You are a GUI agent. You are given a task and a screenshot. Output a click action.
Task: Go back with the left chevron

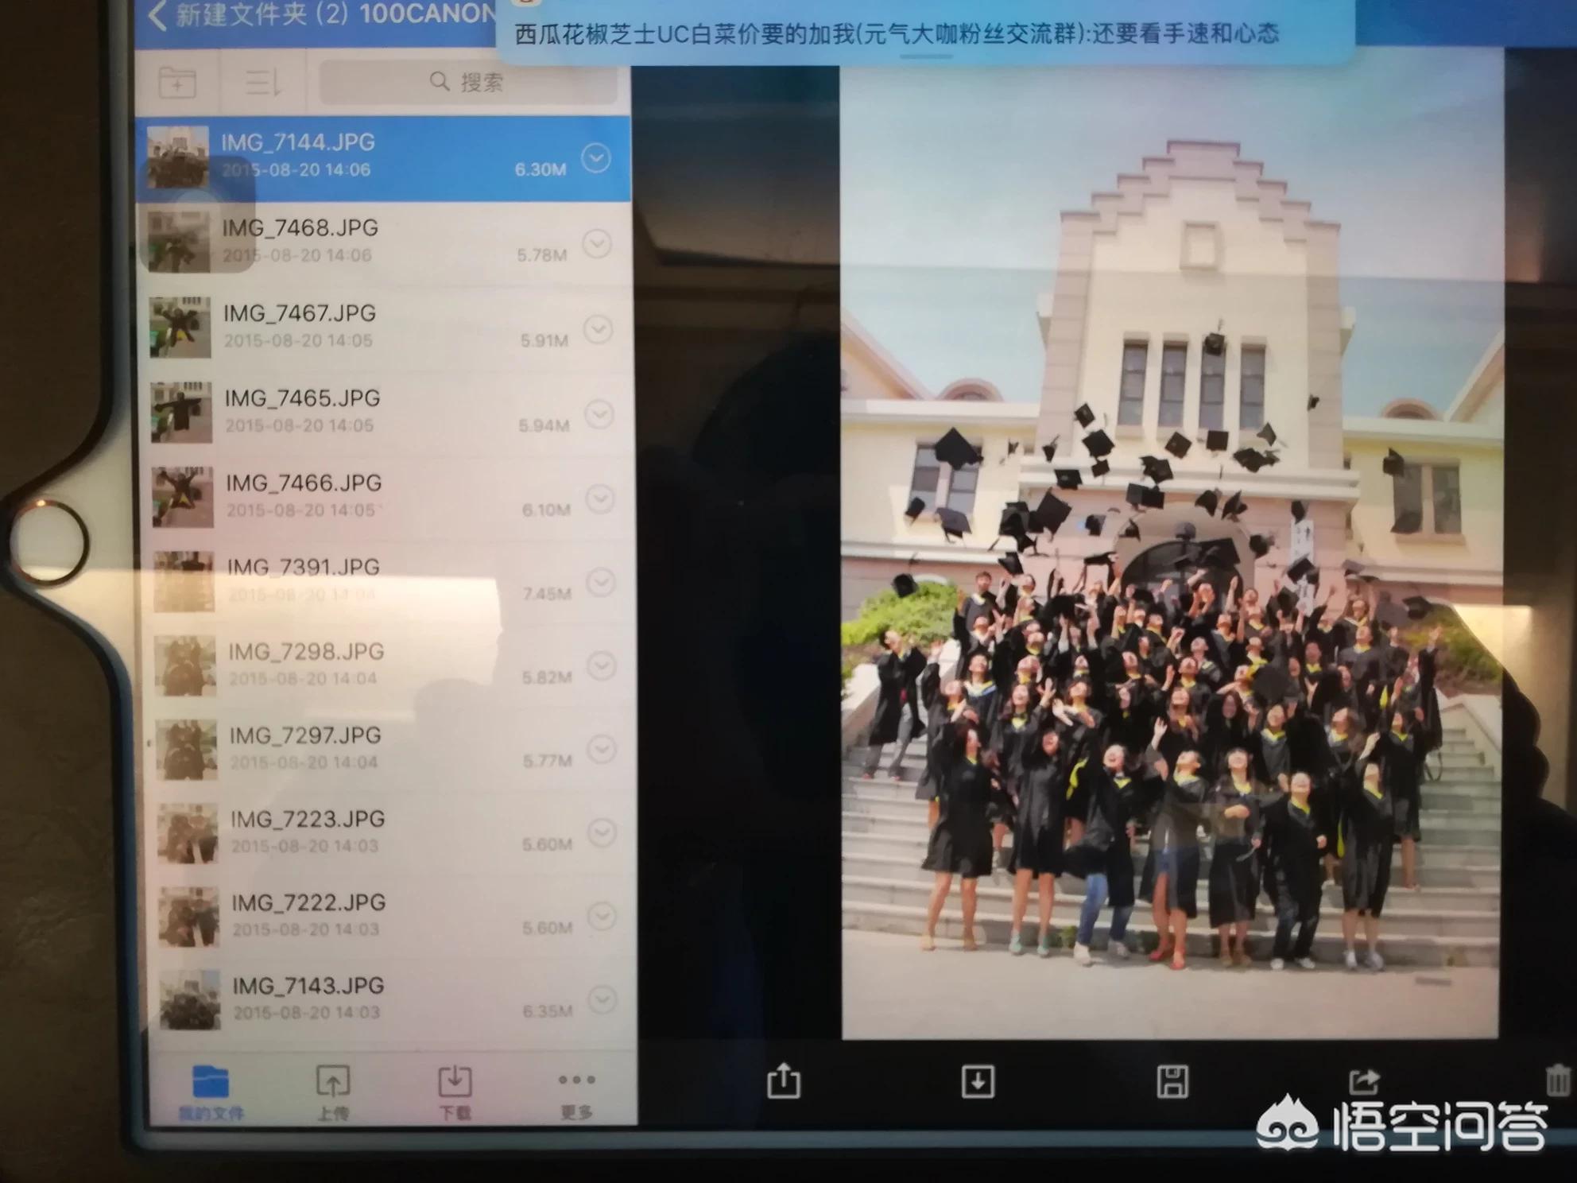pos(157,16)
